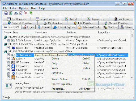The width and height of the screenshot is (136, 101).
Task: Uncheck the SoundMan checkbox
Action: click(8, 70)
